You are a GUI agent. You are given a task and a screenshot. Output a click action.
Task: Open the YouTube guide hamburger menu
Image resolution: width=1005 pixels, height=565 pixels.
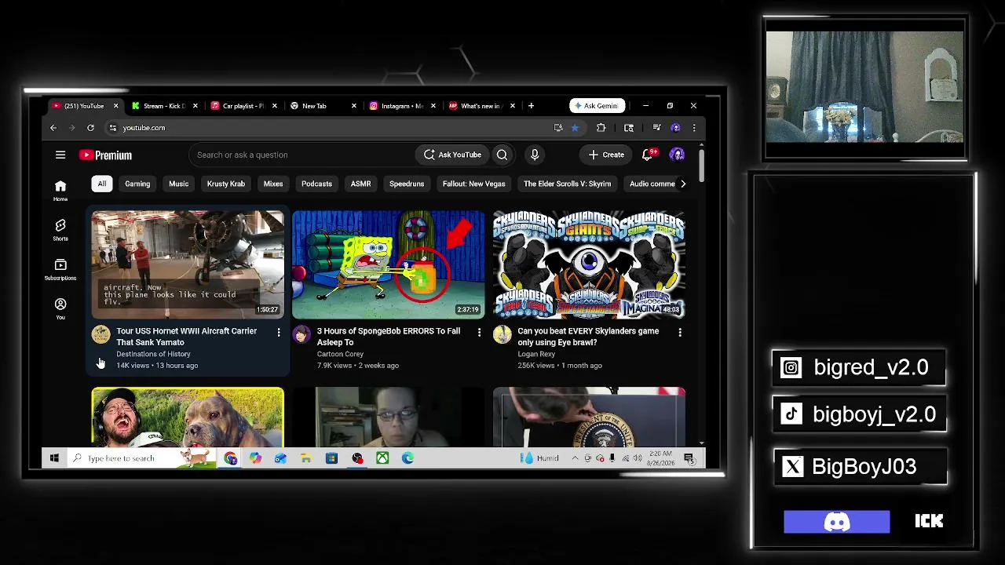[60, 155]
